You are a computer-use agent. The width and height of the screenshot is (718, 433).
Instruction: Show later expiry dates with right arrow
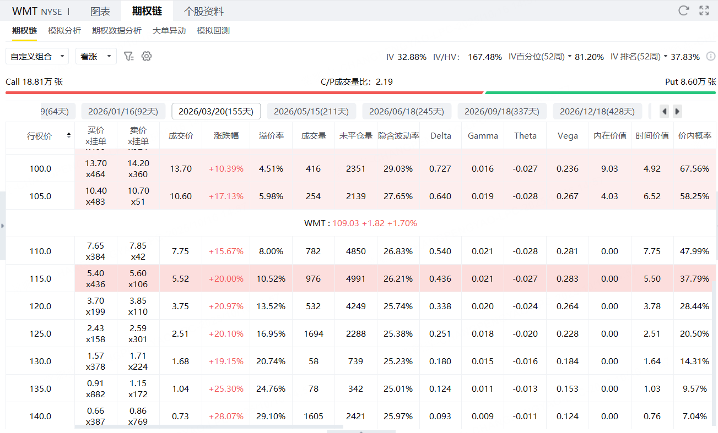(x=677, y=111)
